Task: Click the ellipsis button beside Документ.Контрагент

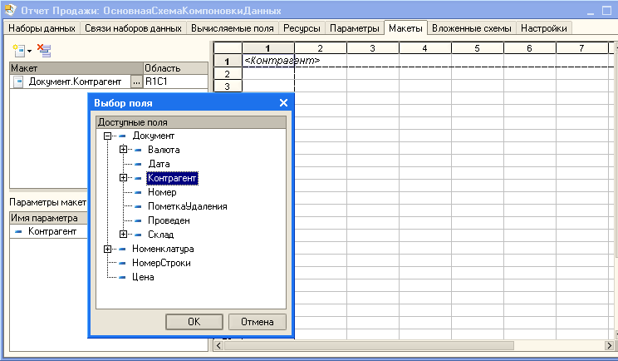Action: (x=136, y=82)
